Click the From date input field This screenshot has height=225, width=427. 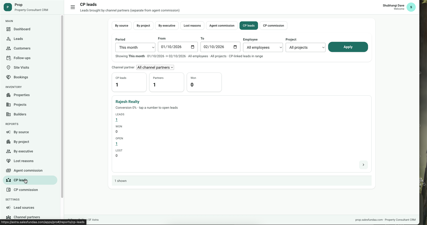178,47
